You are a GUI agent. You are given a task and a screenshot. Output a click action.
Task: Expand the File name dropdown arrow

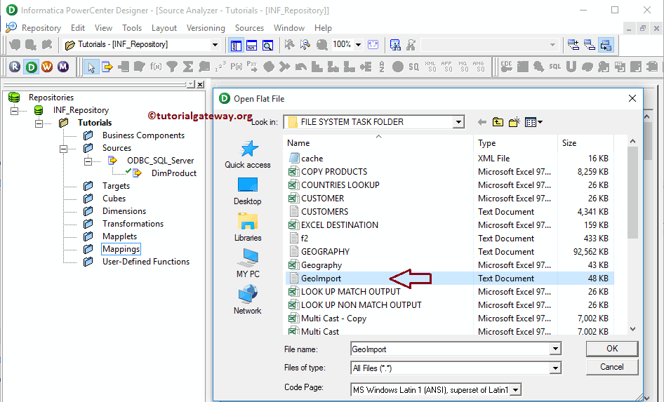click(x=555, y=349)
